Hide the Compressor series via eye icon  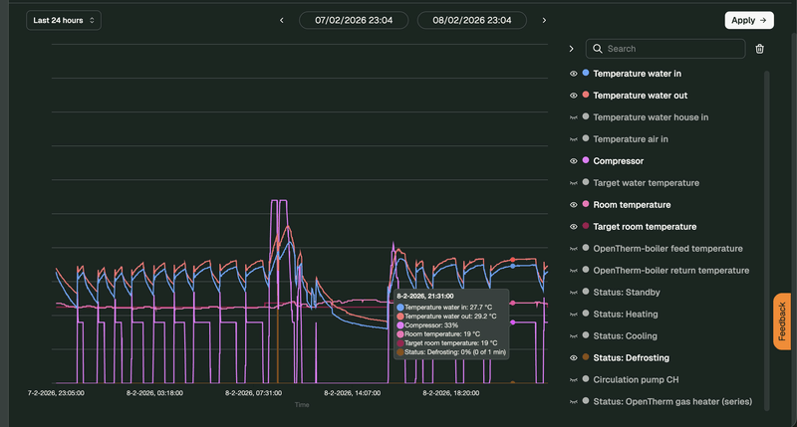pyautogui.click(x=573, y=161)
